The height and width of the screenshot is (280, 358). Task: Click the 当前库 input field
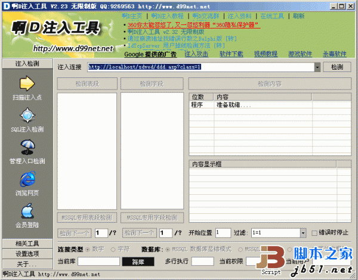[98, 262]
